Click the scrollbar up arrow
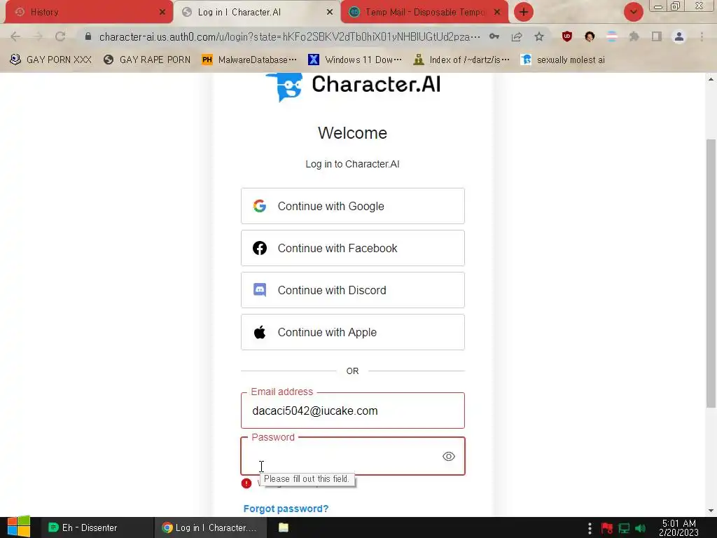Image resolution: width=717 pixels, height=538 pixels. coord(711,79)
